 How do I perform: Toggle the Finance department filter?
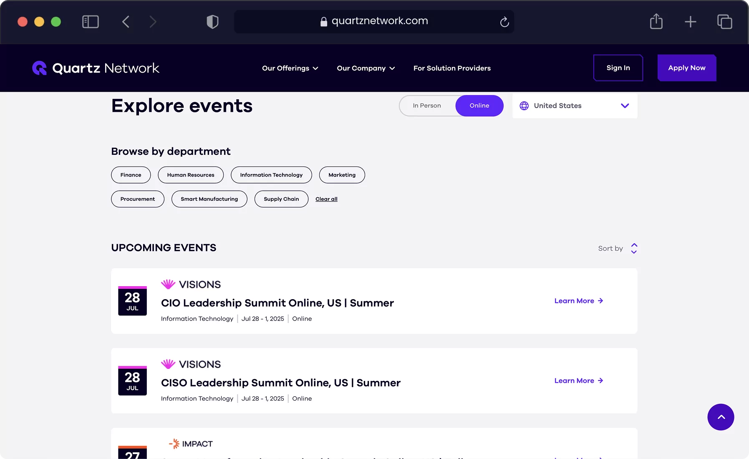(x=131, y=175)
